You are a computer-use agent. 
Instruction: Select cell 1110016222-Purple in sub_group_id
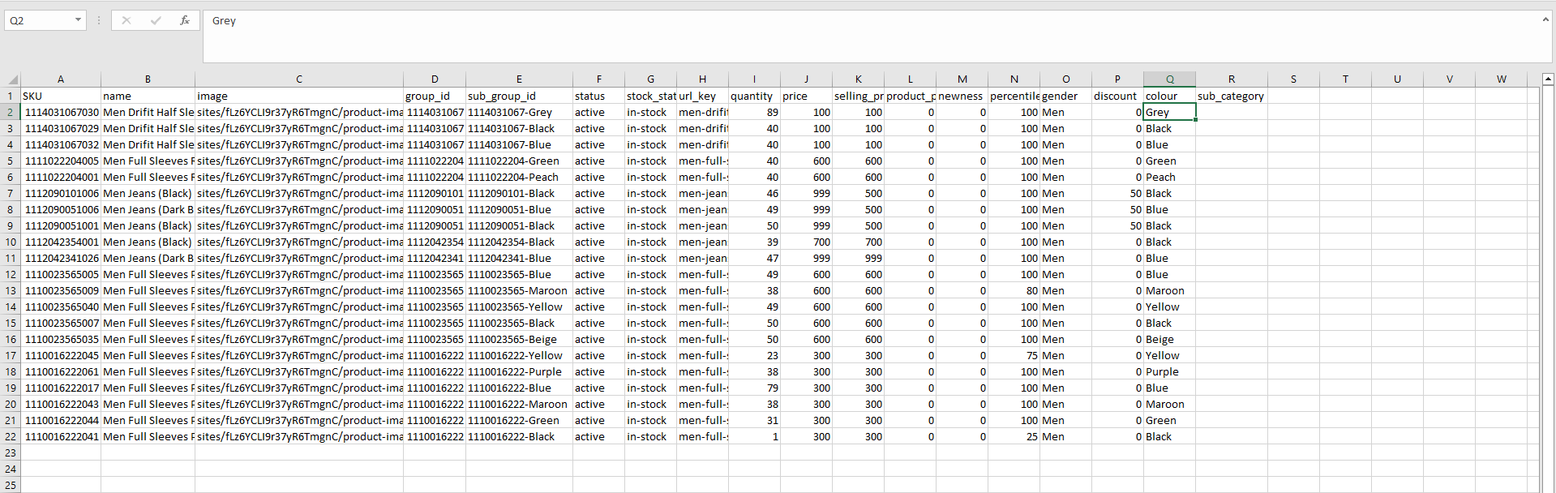click(519, 372)
